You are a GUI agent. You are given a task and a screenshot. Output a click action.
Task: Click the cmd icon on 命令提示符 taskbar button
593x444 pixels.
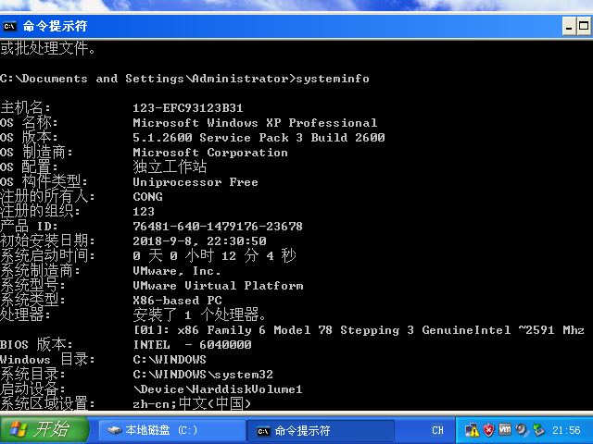coord(263,431)
